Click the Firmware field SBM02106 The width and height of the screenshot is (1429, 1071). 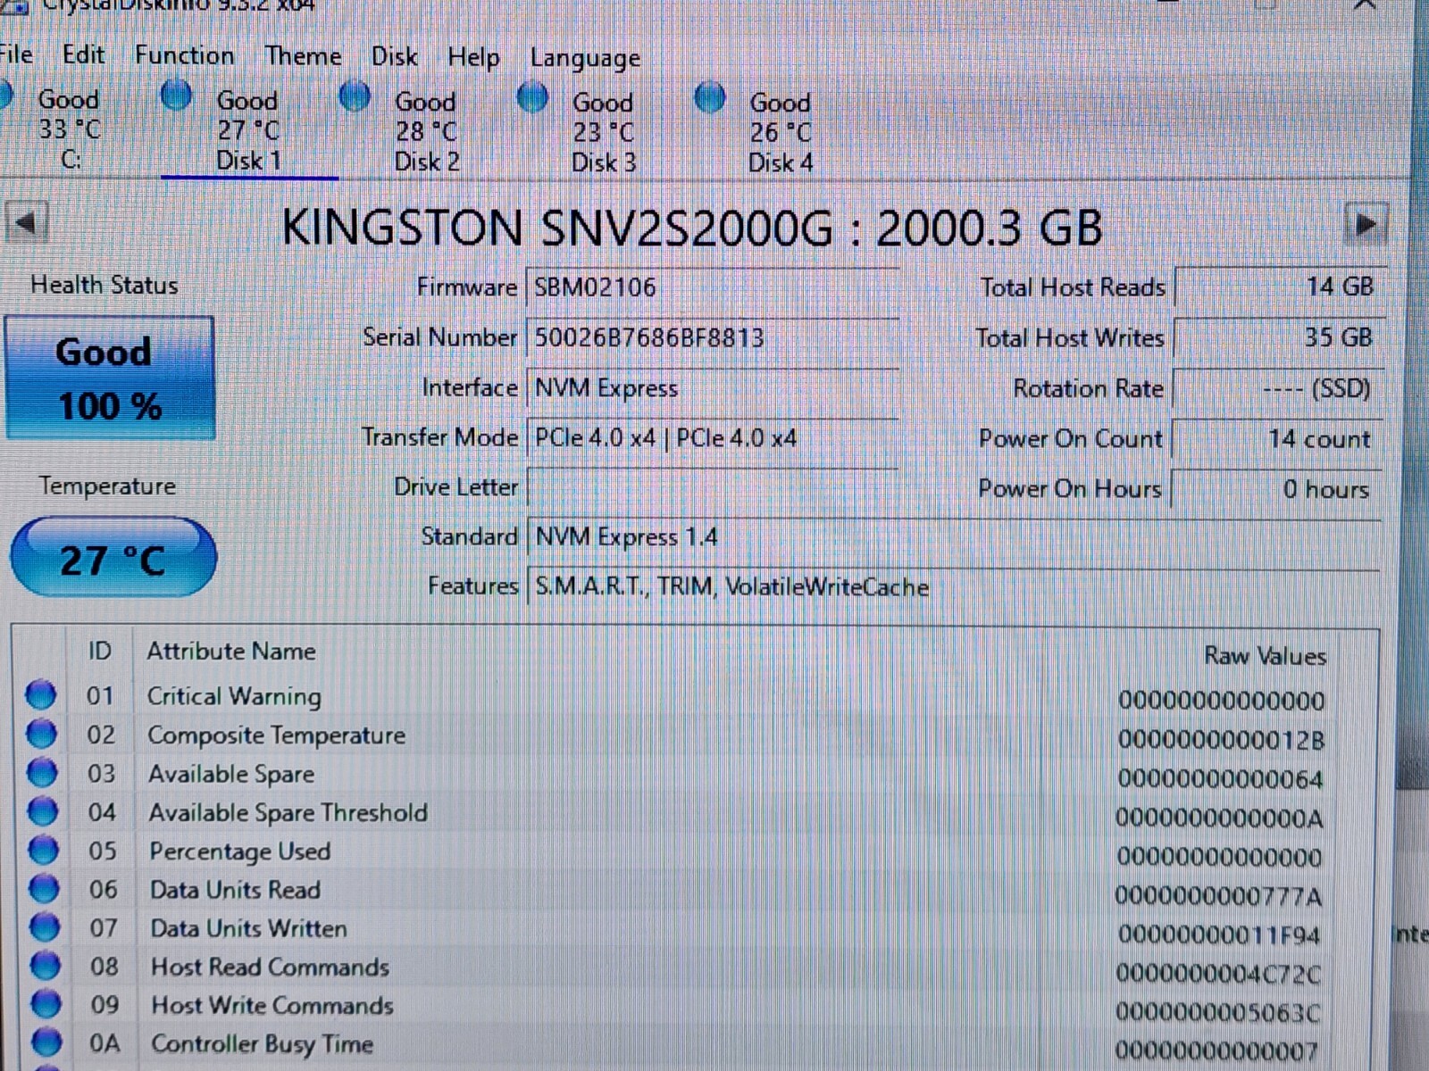[x=712, y=287]
